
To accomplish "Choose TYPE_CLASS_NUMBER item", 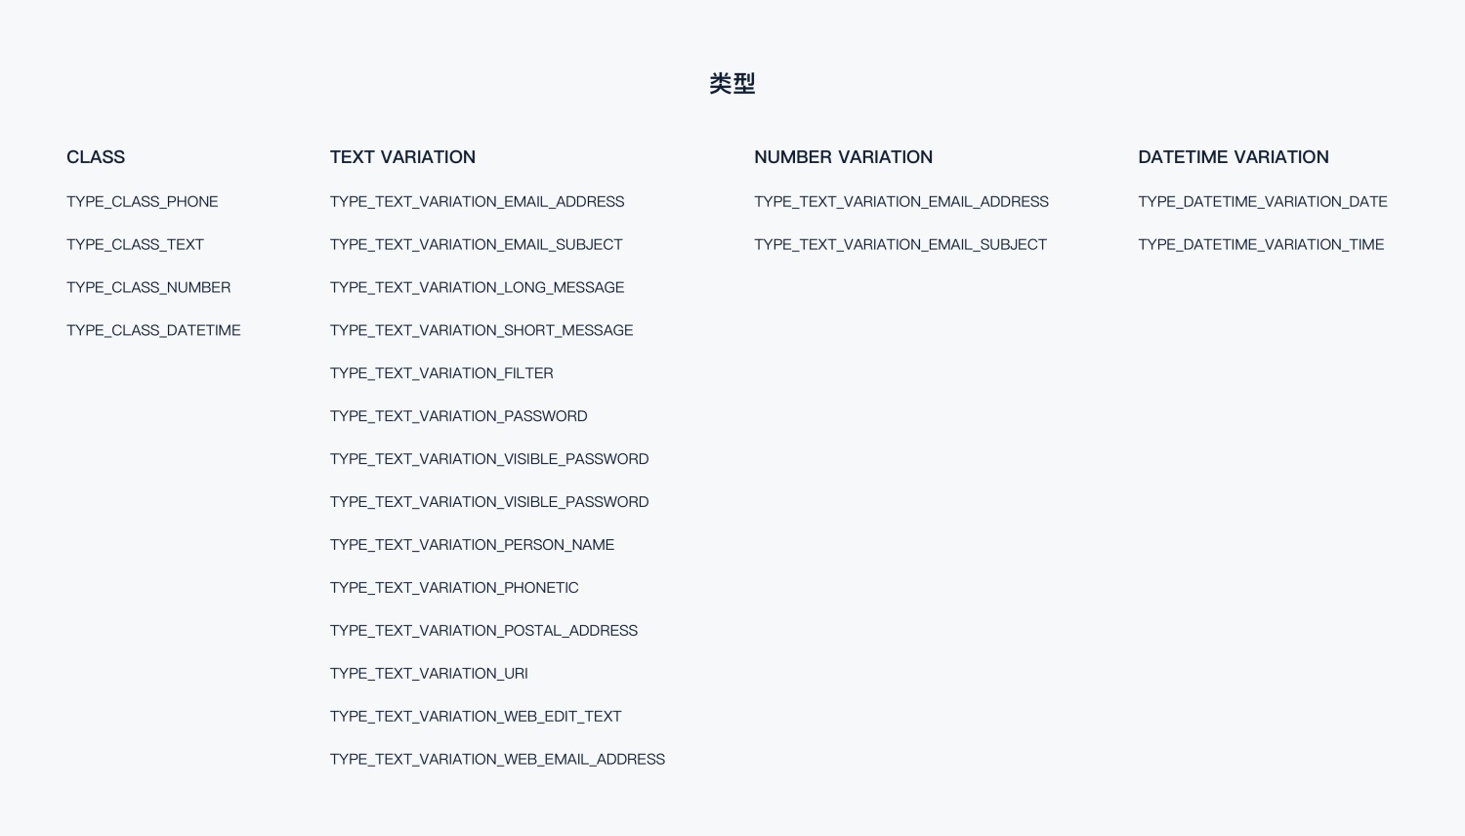I will click(148, 288).
